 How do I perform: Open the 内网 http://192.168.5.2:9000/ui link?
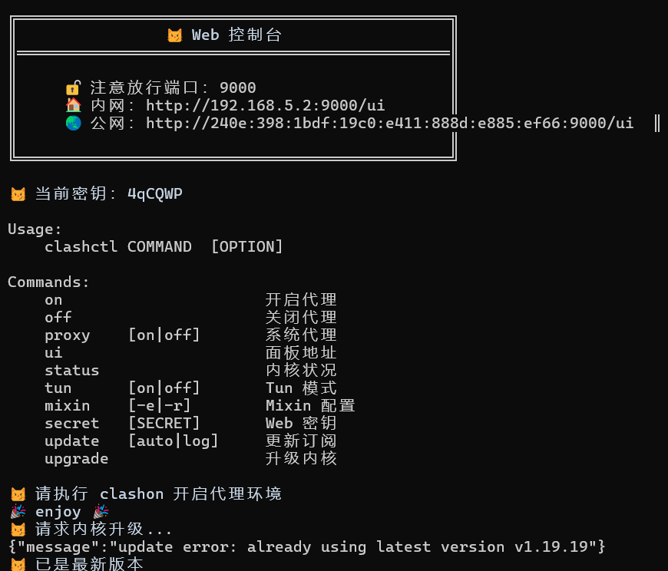[x=265, y=106]
